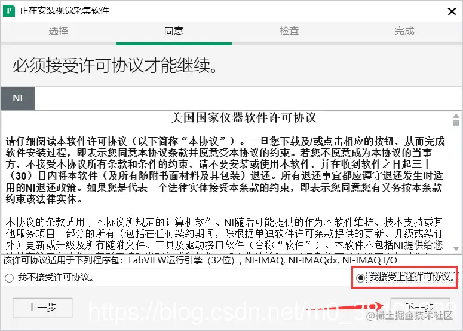Close the installer window
This screenshot has height=331, width=463.
click(x=452, y=11)
